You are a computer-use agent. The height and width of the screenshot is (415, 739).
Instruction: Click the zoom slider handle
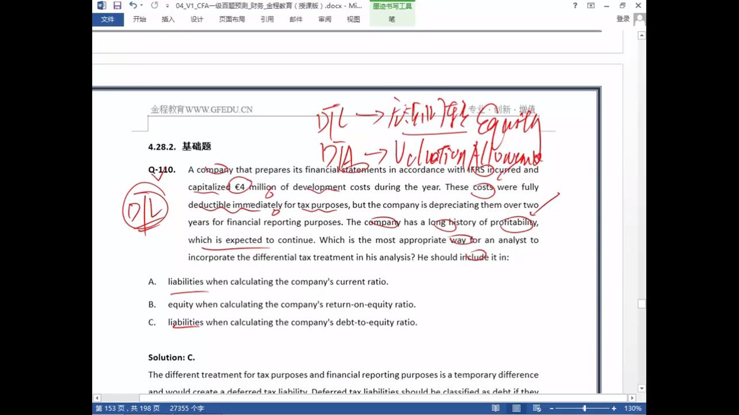[x=584, y=408]
